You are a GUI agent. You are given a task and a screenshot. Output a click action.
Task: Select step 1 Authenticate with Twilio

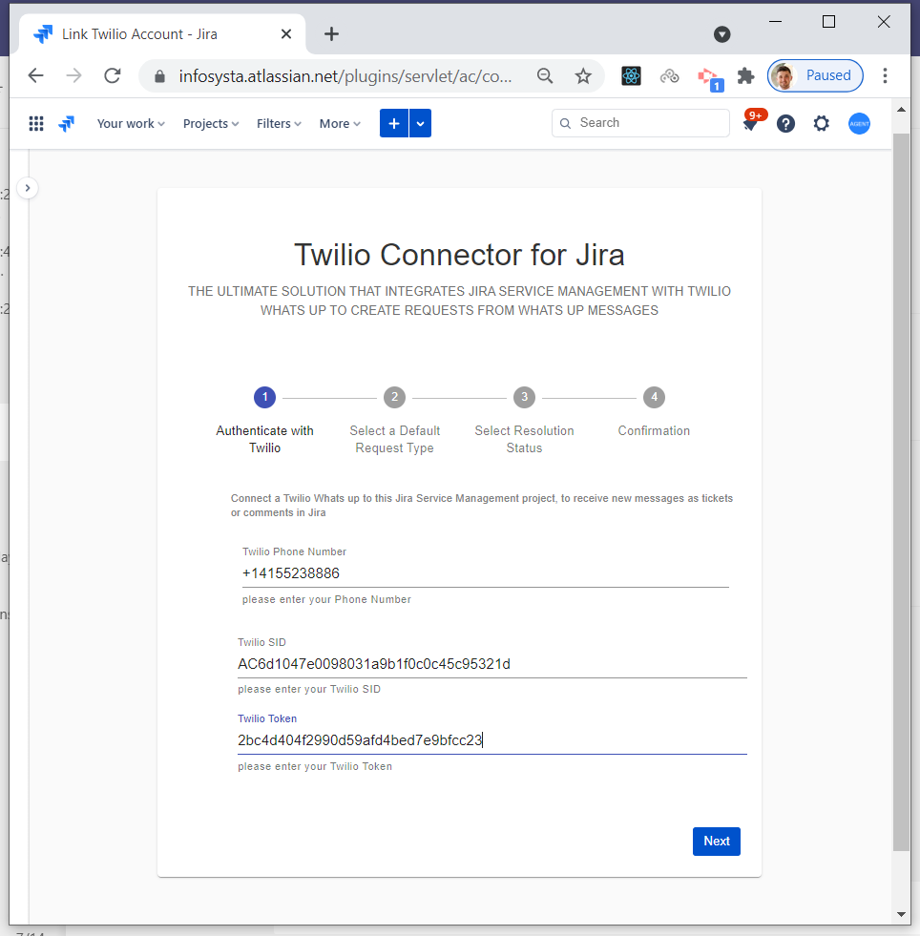tap(264, 420)
